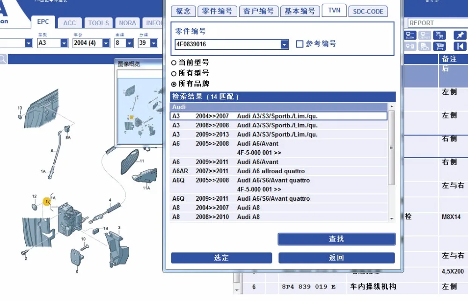Open the ELSA link icon

410,35
